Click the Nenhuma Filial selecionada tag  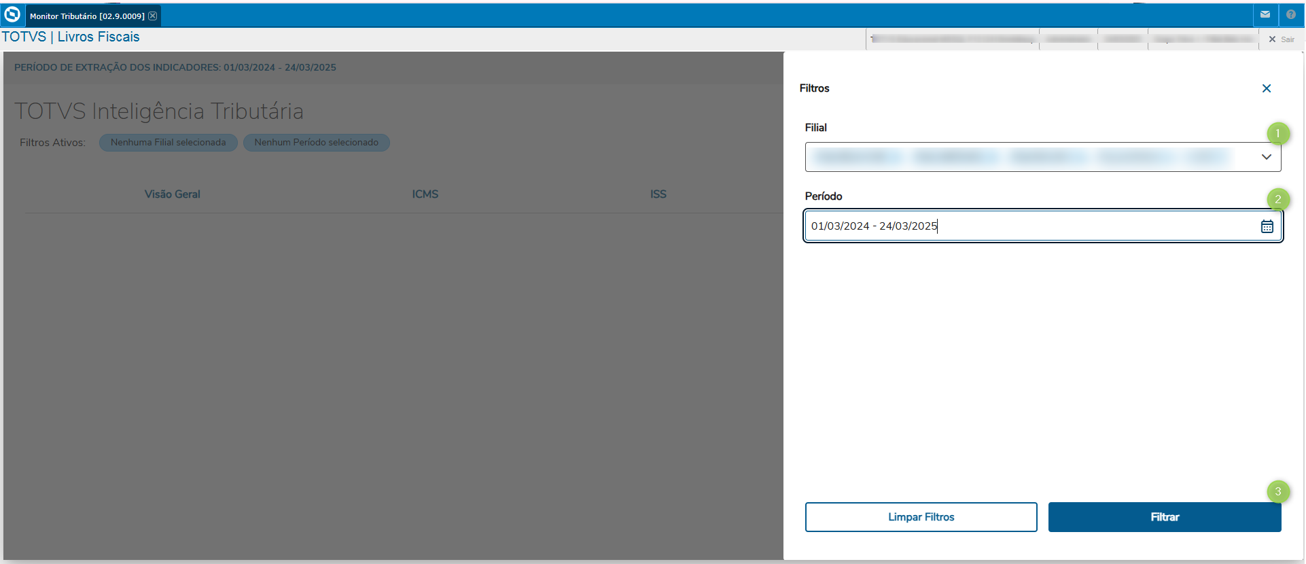click(x=169, y=143)
